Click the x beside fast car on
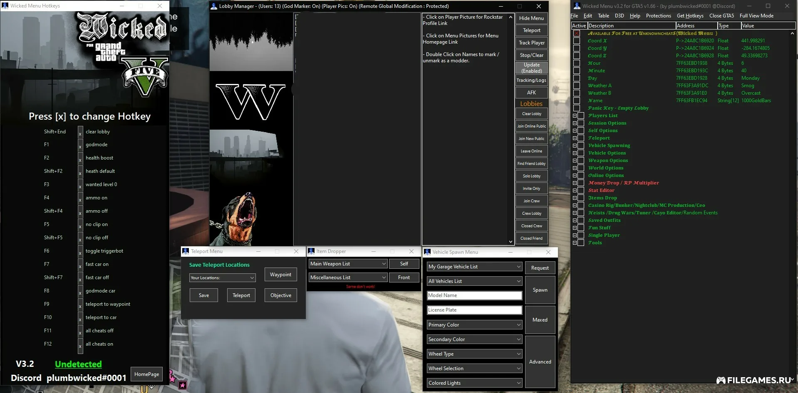 pyautogui.click(x=80, y=265)
